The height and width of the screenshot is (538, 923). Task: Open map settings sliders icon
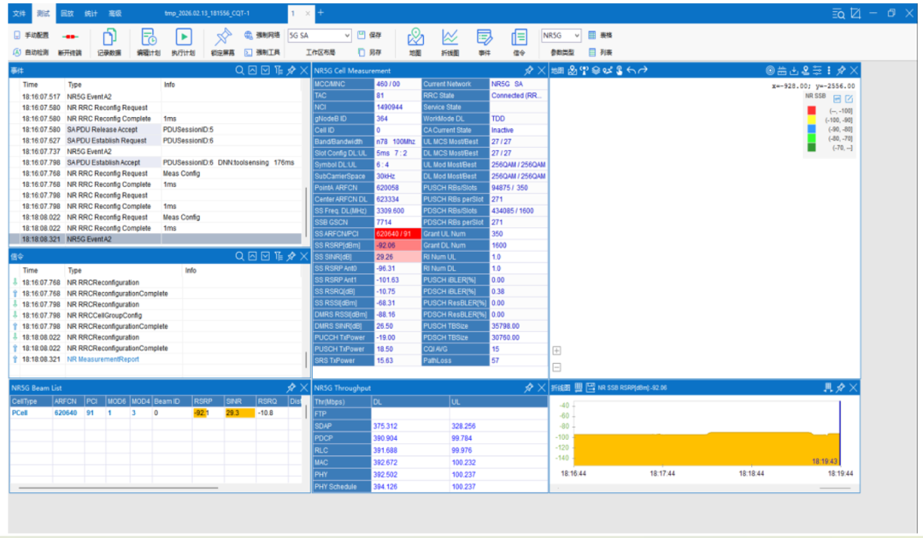pos(817,71)
